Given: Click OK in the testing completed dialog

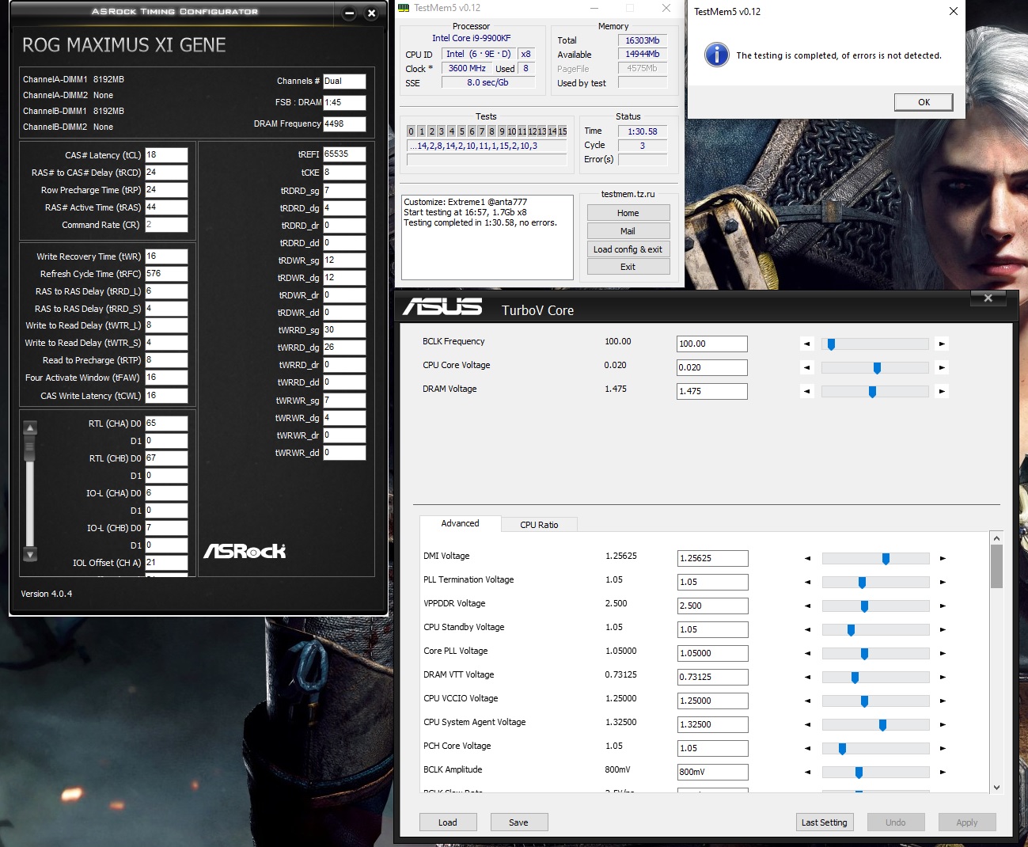Looking at the screenshot, I should 924,102.
